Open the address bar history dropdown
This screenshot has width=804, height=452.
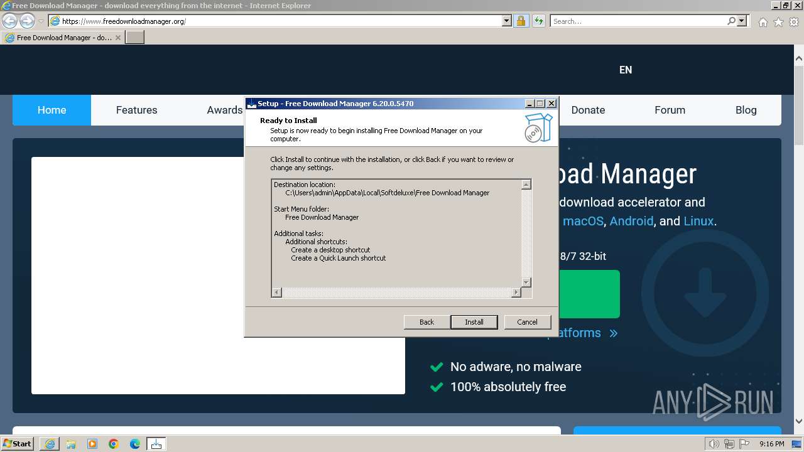(507, 21)
